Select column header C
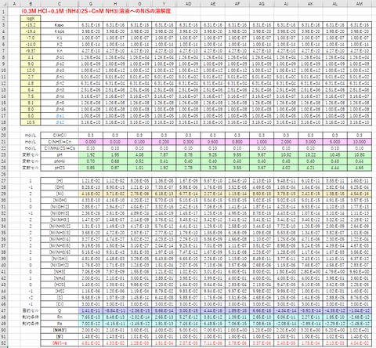Viewport: 376px width, 348px height. point(60,4)
